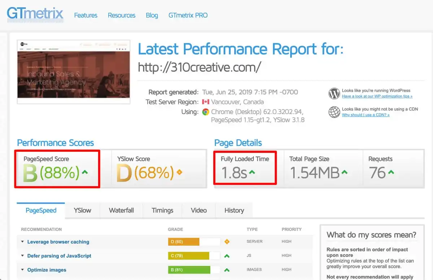This screenshot has height=280, width=433.
Task: Open the History tab
Action: [234, 211]
